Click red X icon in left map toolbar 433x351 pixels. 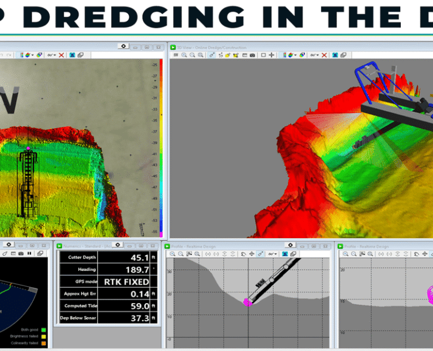pos(61,55)
